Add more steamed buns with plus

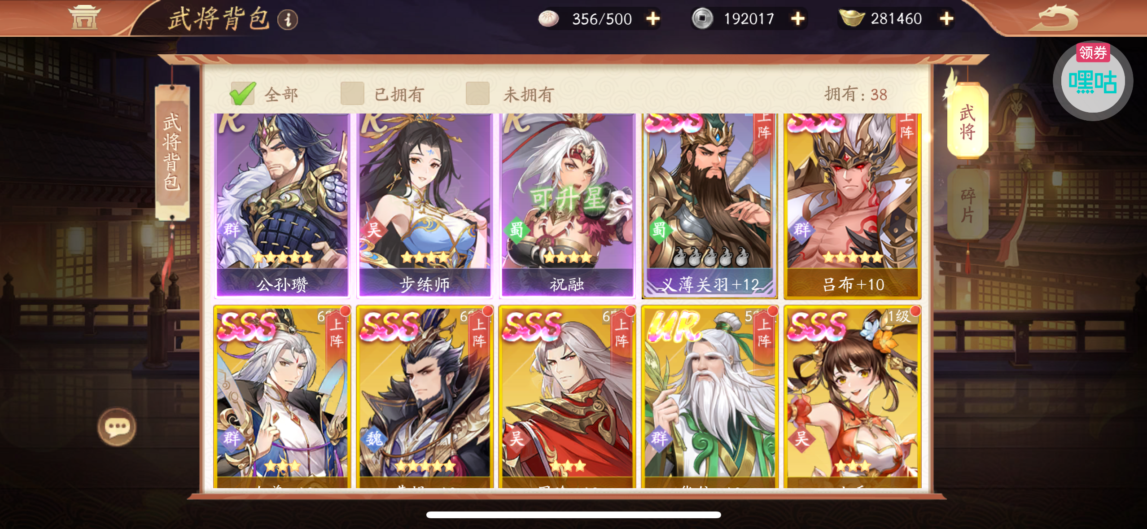point(653,19)
